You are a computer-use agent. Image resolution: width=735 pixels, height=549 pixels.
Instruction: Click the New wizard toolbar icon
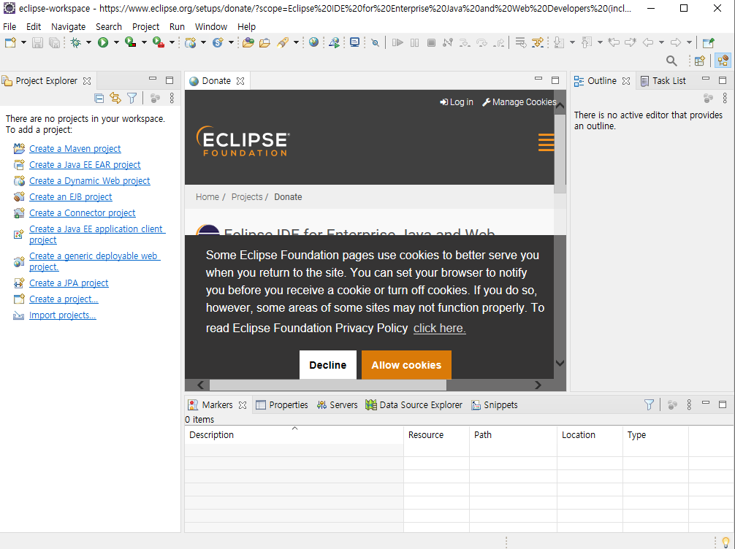10,42
